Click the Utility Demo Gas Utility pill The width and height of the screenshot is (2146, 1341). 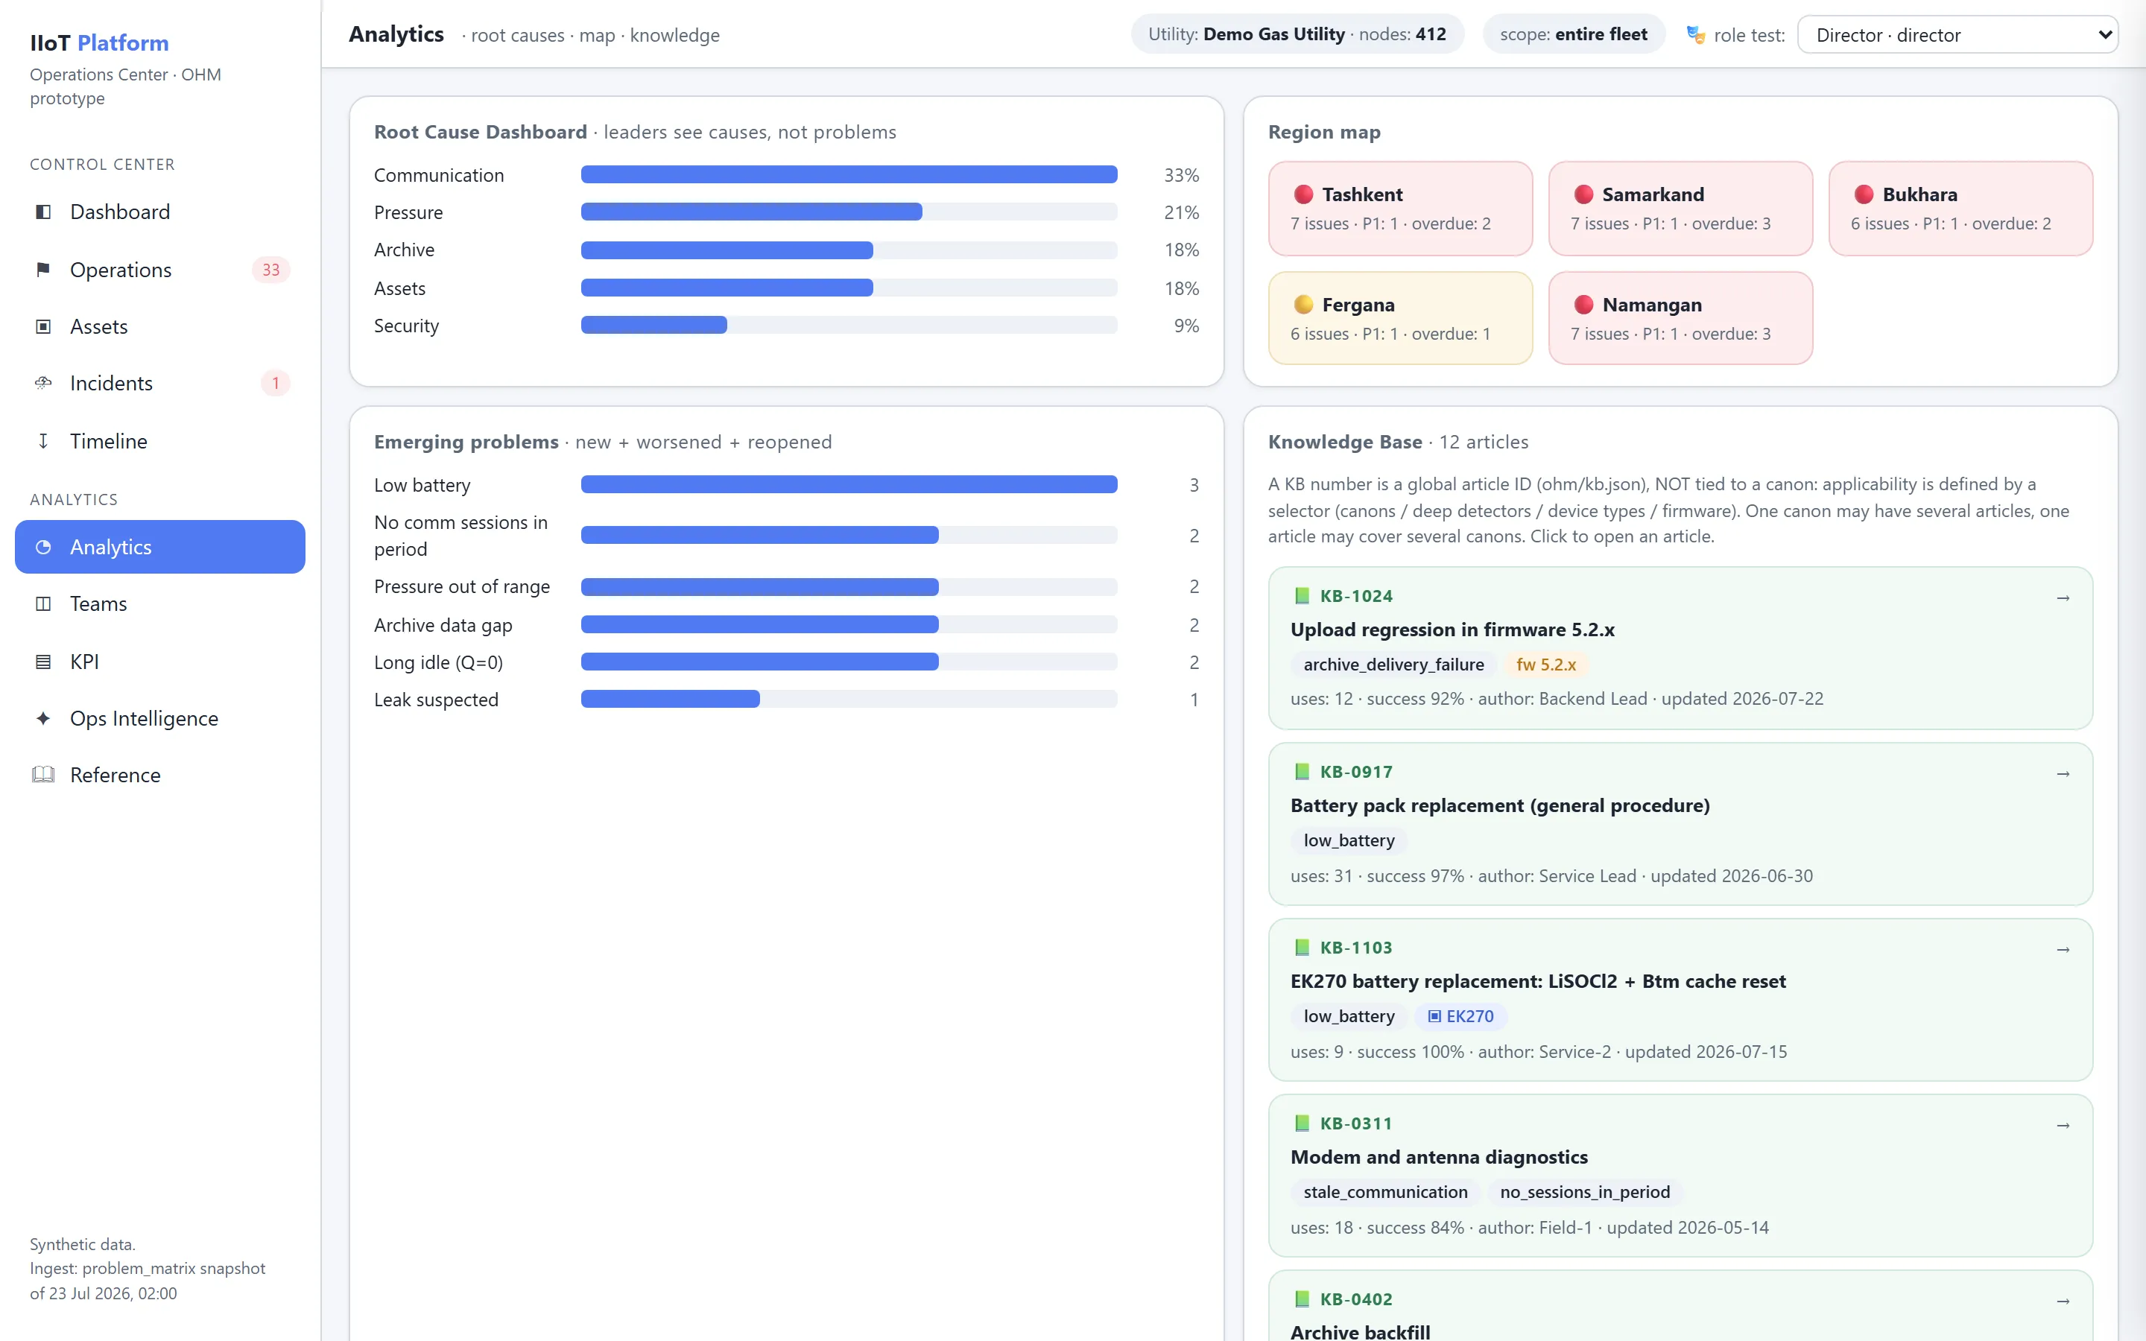(1297, 34)
